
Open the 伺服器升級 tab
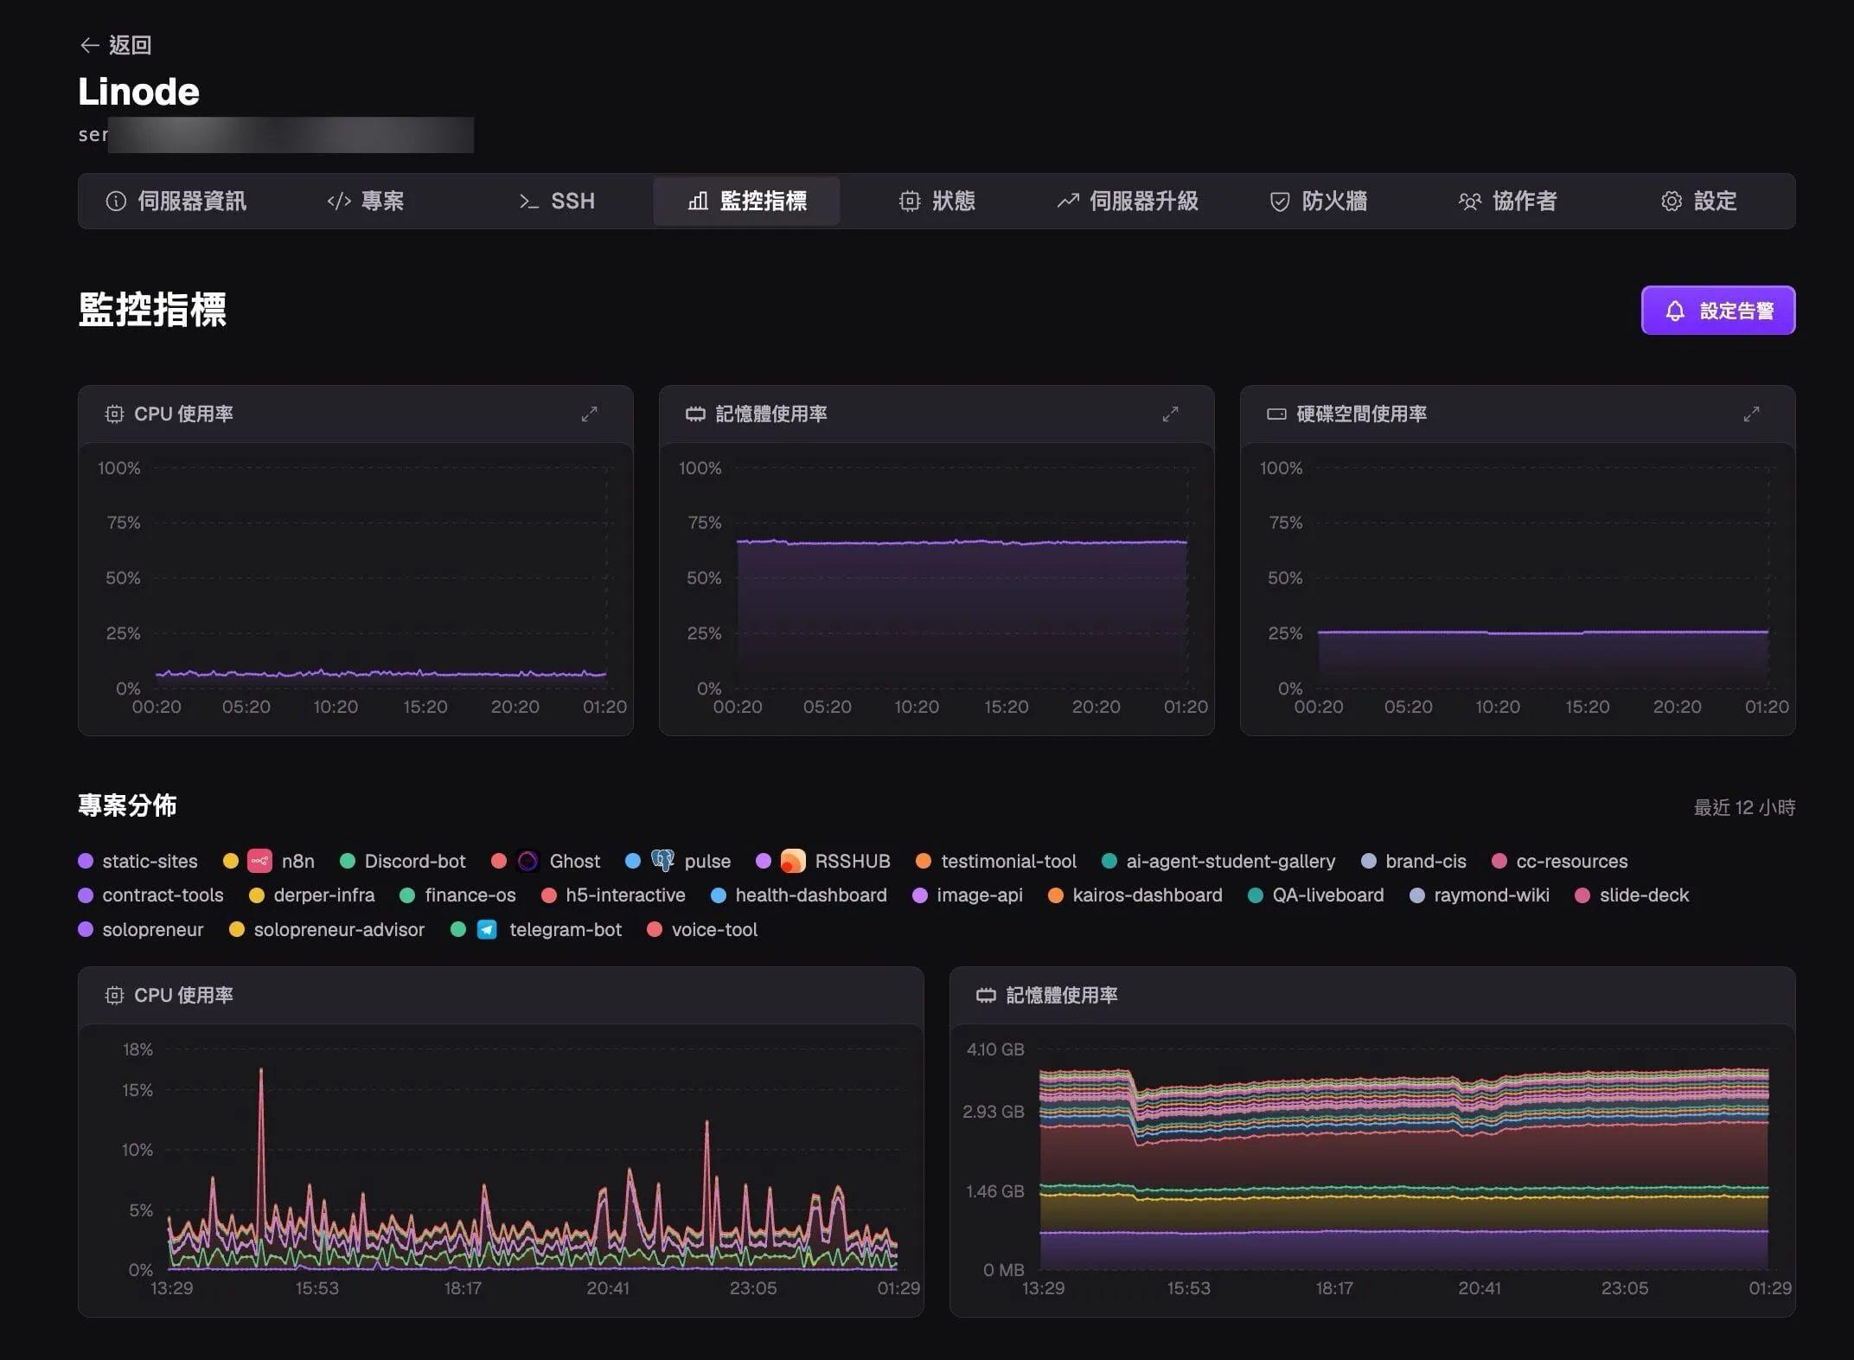1127,201
